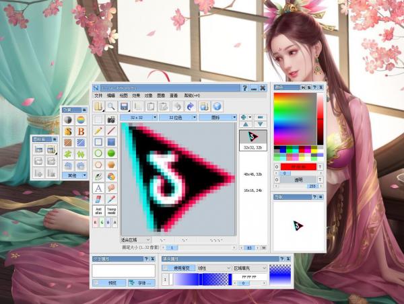This screenshot has height=304, width=404.
Task: Click the blue Redo arrow icon
Action: coord(191,106)
